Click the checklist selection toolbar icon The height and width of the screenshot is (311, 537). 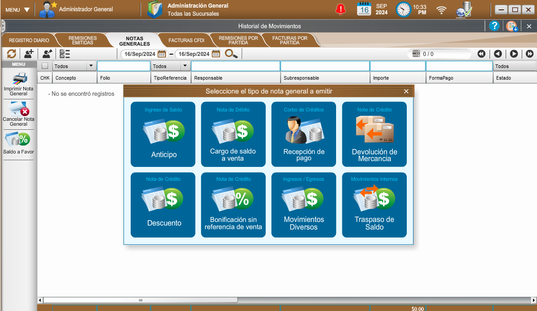pos(65,54)
